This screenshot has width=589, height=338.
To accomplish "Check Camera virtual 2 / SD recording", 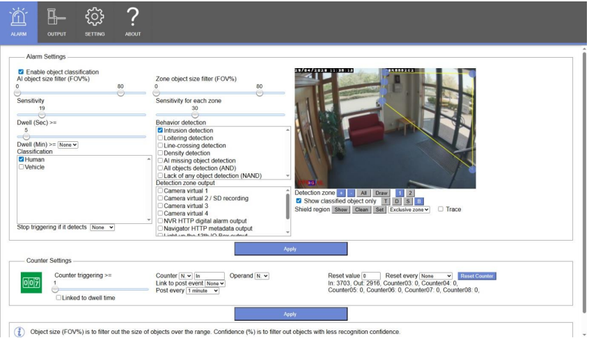I will click(x=160, y=198).
